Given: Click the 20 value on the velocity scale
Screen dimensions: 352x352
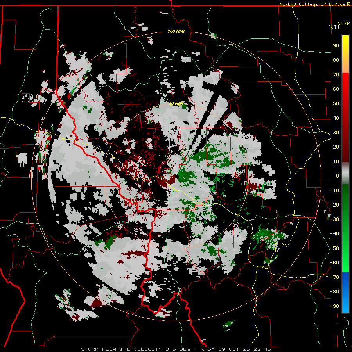Looking at the screenshot, I should [336, 147].
